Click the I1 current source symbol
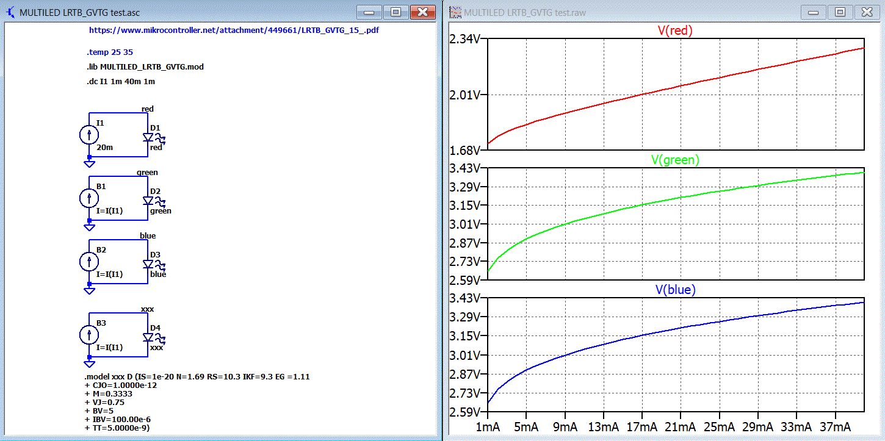This screenshot has height=441, width=885. point(89,135)
